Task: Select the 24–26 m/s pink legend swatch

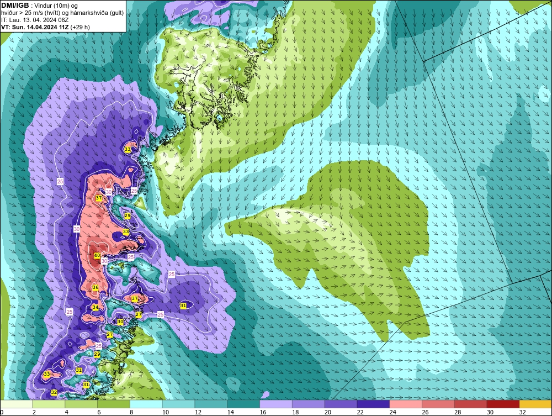Action: coord(406,404)
